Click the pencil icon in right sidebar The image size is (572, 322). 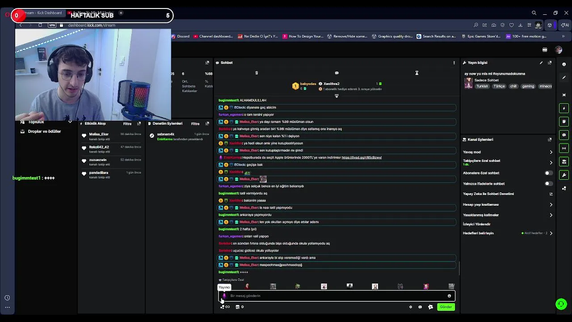point(564,78)
